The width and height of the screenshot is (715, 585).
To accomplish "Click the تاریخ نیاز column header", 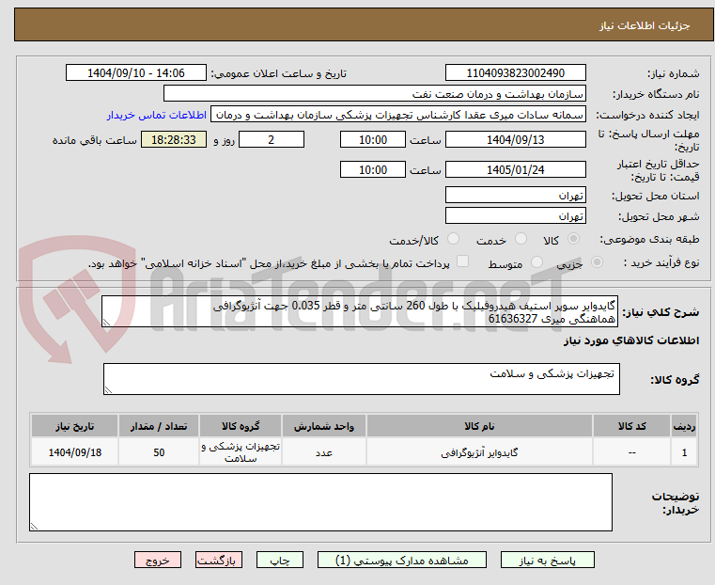I will pos(75,426).
